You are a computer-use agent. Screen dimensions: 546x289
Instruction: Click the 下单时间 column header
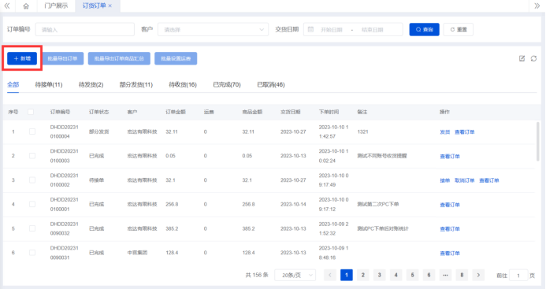click(x=329, y=112)
